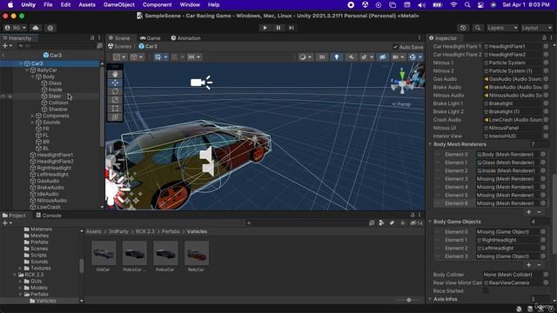
Task: Pick object for Element 0 Body Mesh Renderer
Action: click(x=543, y=155)
